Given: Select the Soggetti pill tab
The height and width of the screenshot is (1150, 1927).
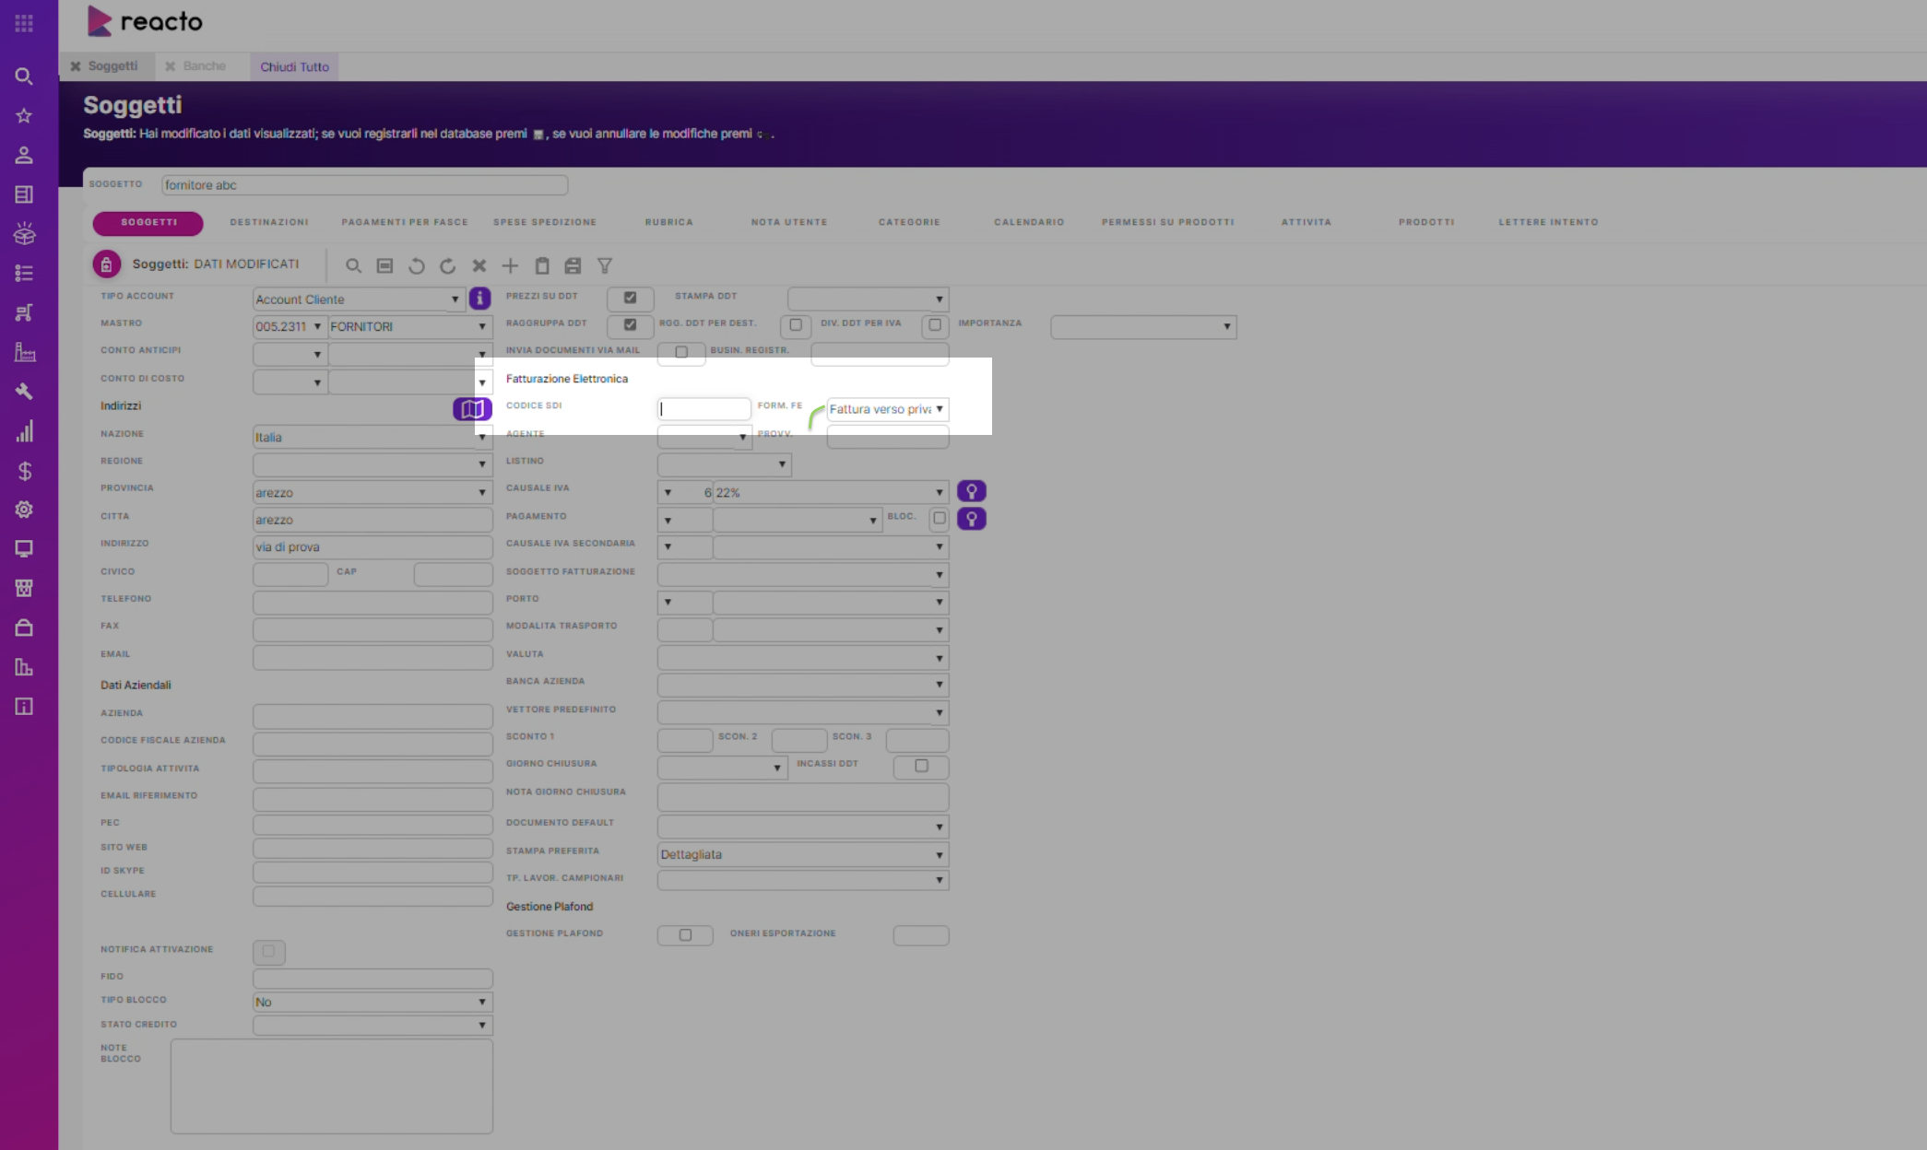Looking at the screenshot, I should tap(148, 222).
